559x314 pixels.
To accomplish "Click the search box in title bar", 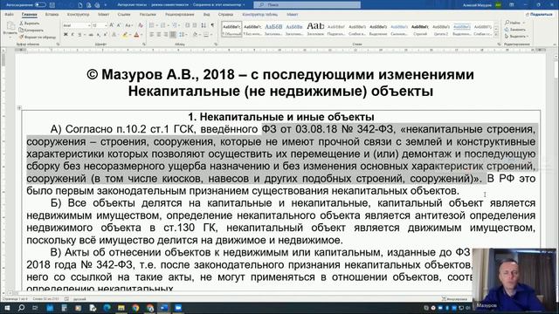I will tap(307, 5).
